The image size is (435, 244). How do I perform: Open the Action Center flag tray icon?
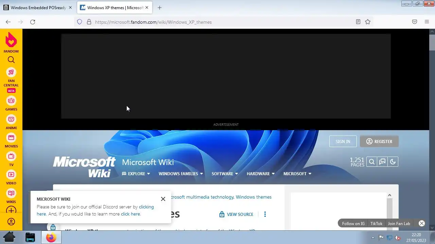point(381,238)
